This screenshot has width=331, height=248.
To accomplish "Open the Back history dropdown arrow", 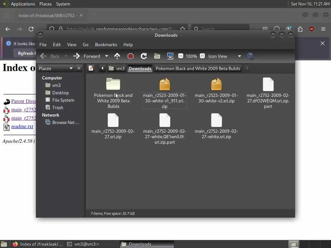I will point(66,56).
